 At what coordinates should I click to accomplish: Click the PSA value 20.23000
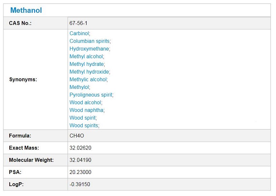click(x=80, y=172)
